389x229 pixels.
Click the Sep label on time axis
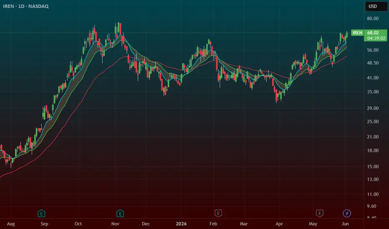pos(44,224)
